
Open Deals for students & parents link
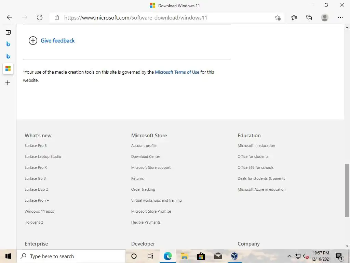[x=261, y=178]
